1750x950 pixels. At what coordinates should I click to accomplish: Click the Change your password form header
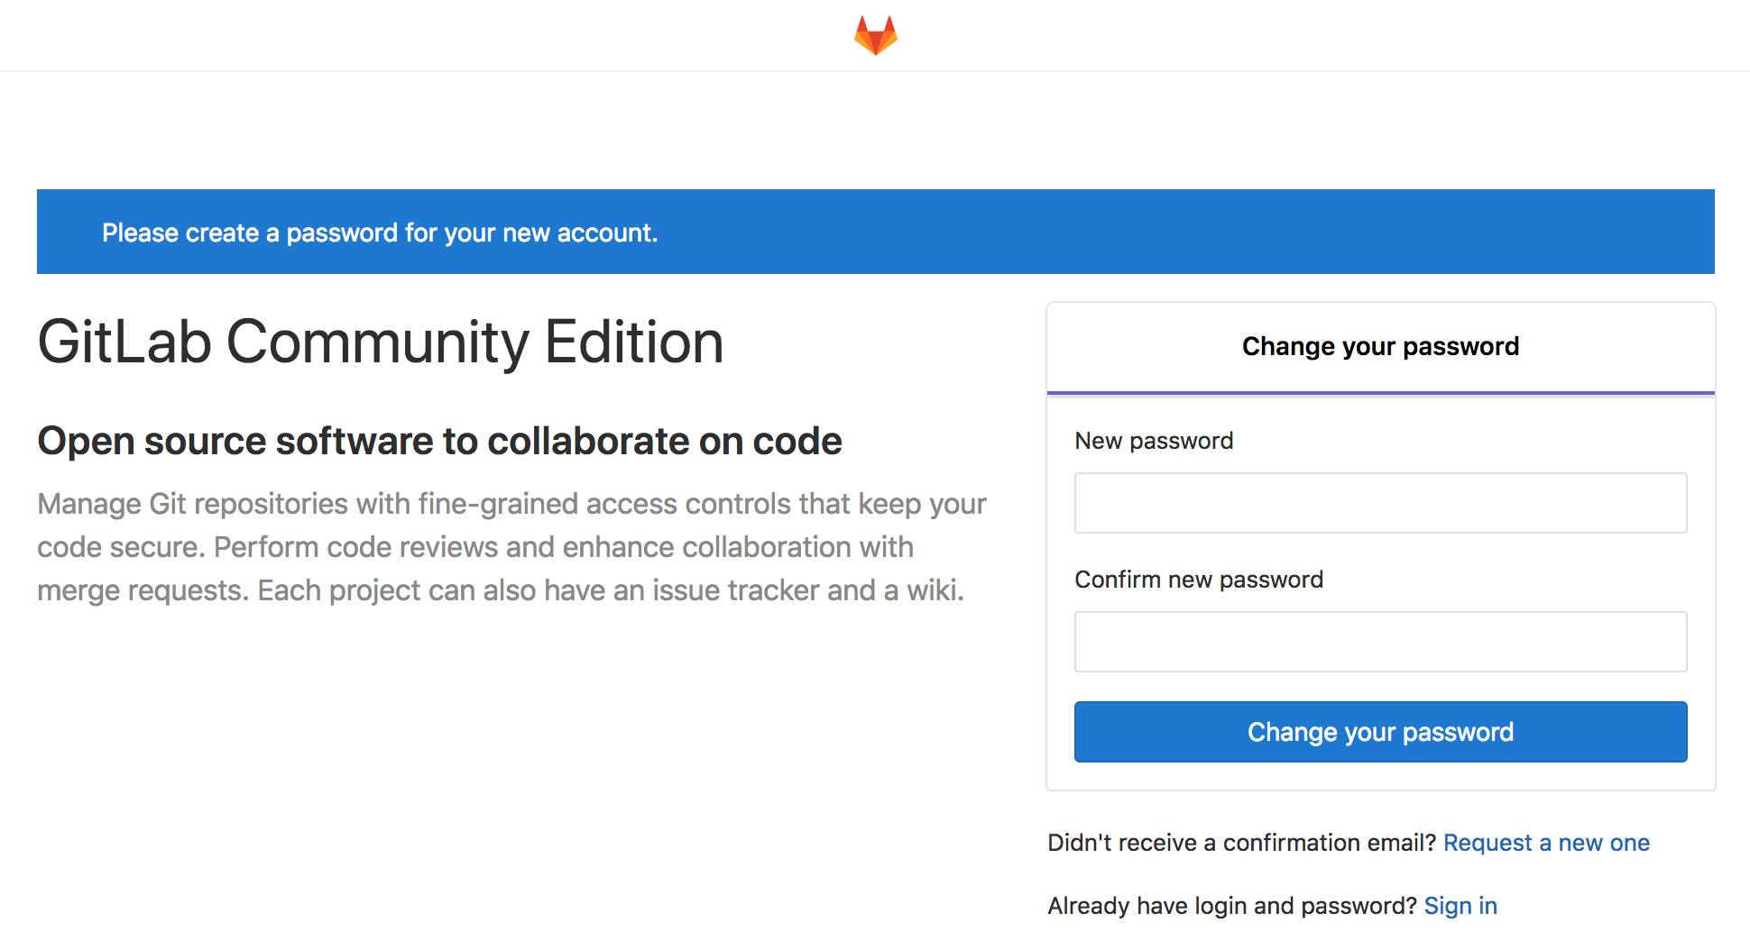[1379, 346]
